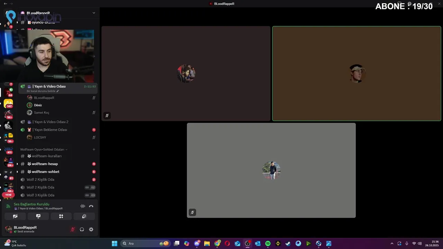Open OBS Studio from the taskbar

pyautogui.click(x=247, y=243)
